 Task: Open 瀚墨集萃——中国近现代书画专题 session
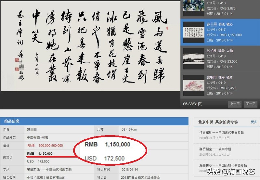223,165
